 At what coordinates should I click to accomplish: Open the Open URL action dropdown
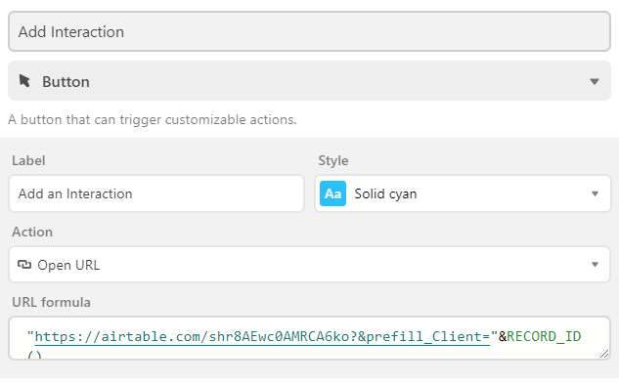(309, 264)
